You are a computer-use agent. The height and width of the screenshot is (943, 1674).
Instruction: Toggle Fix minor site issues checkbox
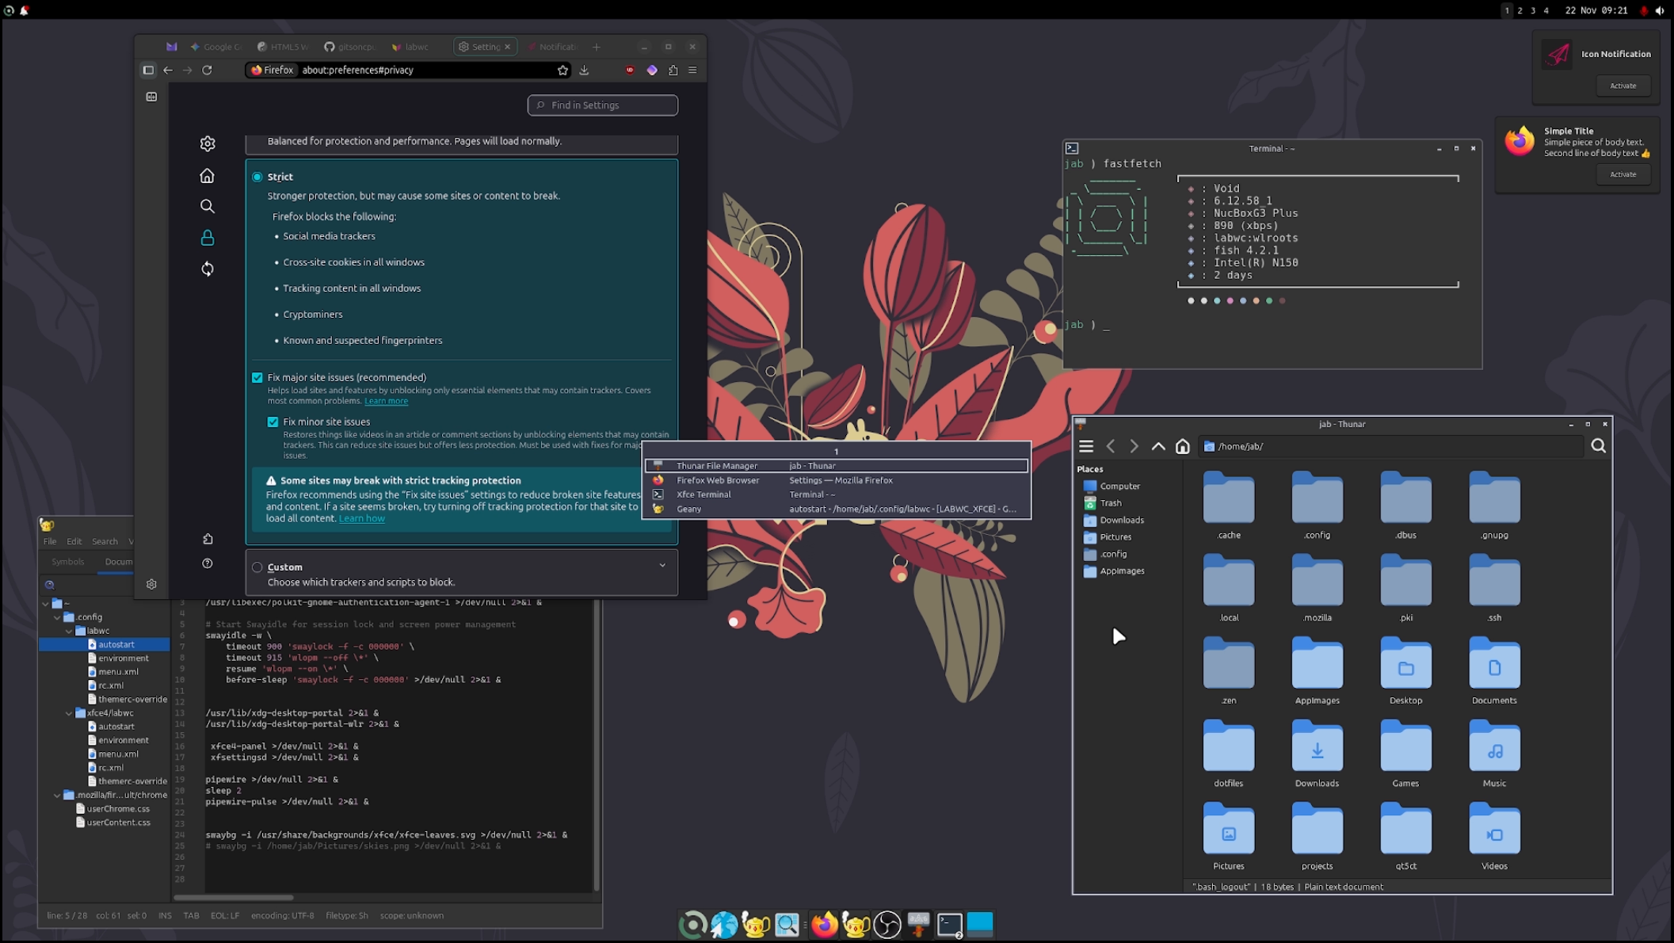(273, 422)
